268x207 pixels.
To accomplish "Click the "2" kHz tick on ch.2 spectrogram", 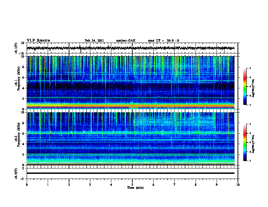I will tap(23, 155).
